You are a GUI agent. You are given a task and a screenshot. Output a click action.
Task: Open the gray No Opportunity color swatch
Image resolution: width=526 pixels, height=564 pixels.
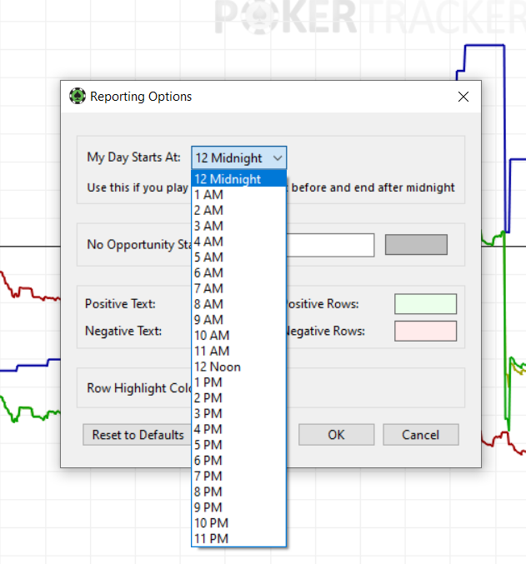tap(416, 245)
